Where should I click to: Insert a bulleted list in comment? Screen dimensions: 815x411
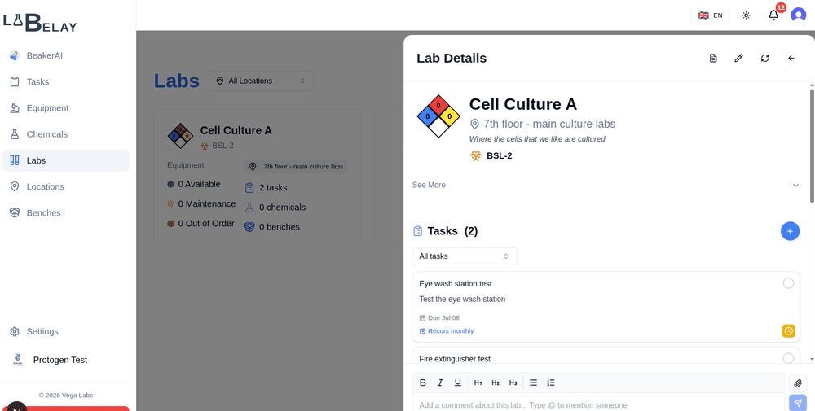533,383
